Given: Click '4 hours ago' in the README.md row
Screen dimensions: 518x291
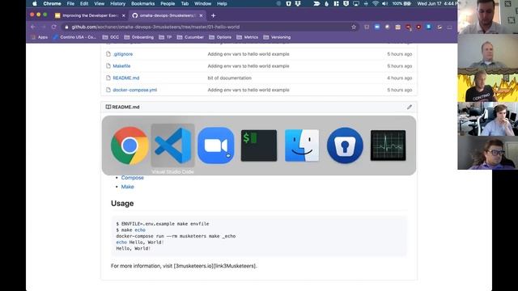Looking at the screenshot, I should (399, 78).
